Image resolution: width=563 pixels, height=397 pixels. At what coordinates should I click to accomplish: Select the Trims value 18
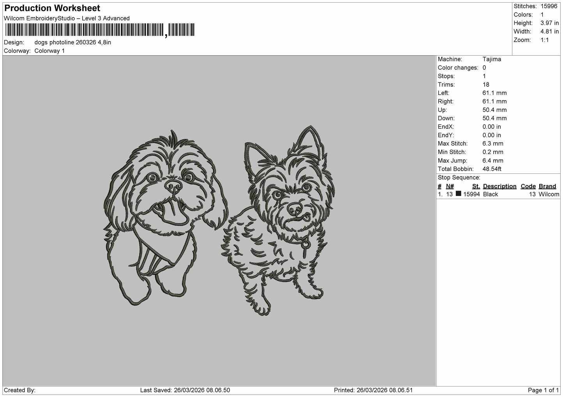tap(486, 85)
